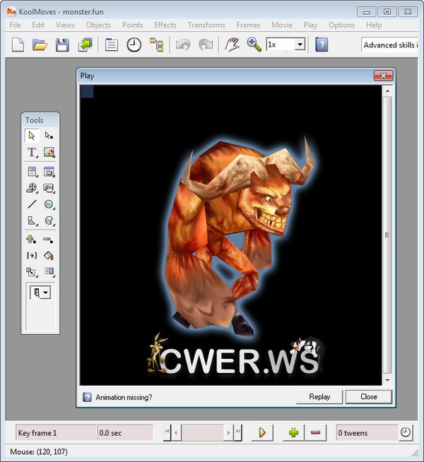This screenshot has height=462, width=424.
Task: Click the zoom magnifier icon
Action: click(254, 45)
